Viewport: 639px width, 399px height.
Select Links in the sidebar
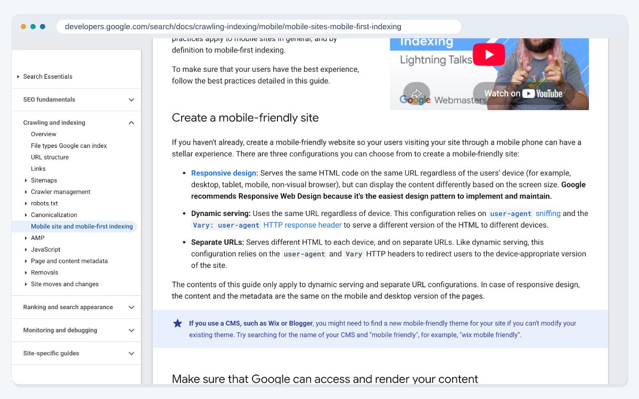point(38,169)
